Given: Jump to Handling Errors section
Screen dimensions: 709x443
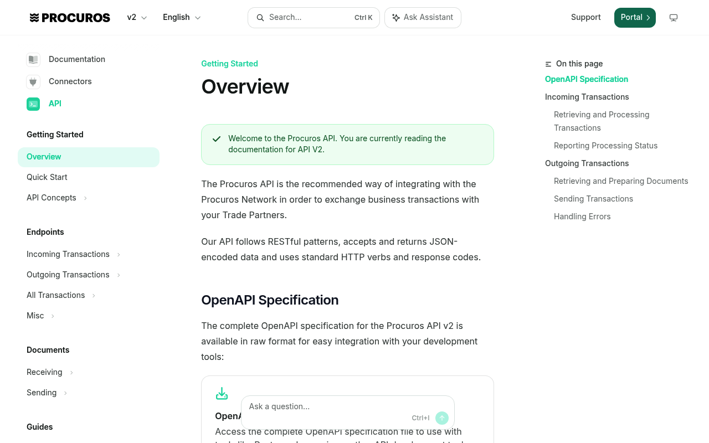Looking at the screenshot, I should tap(582, 217).
